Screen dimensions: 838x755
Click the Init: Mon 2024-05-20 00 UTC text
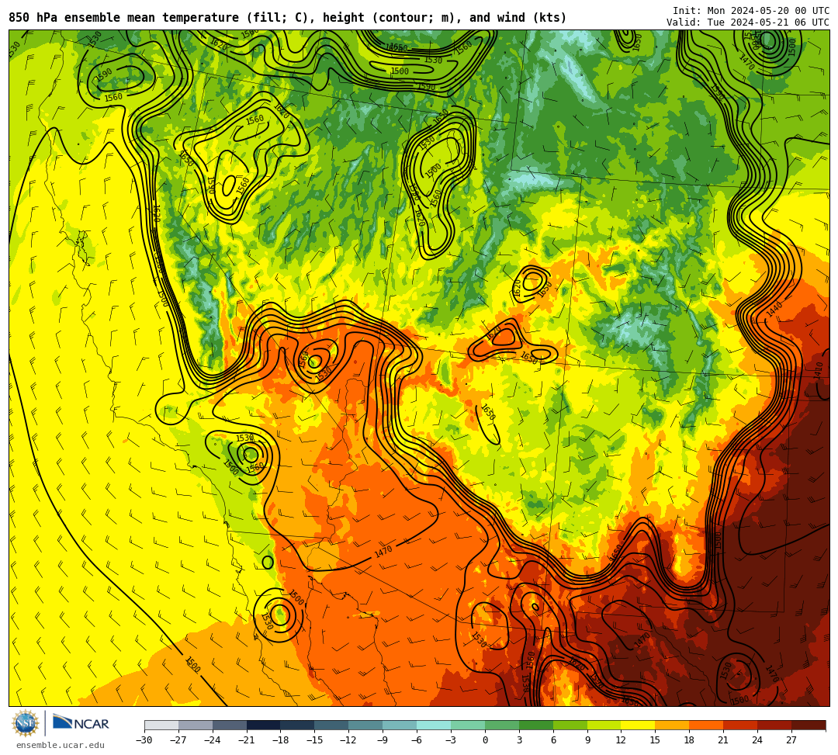(751, 11)
